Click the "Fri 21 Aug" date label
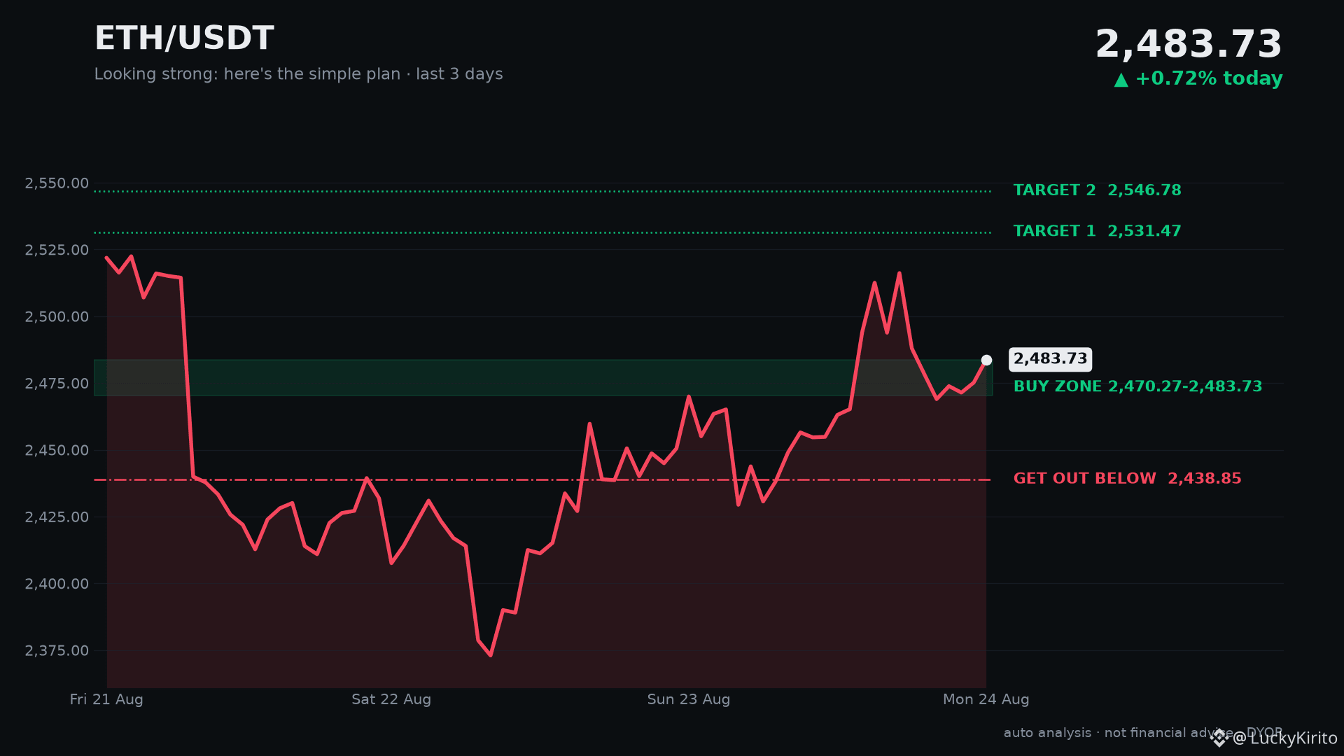Viewport: 1344px width, 756px height. coord(106,699)
